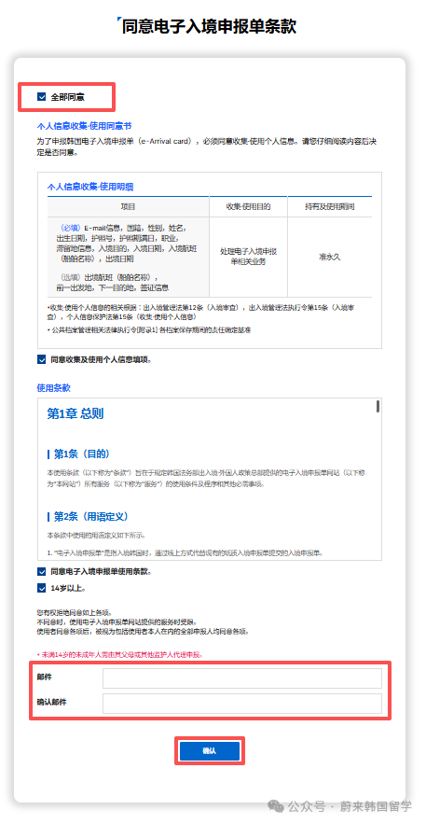Image resolution: width=426 pixels, height=824 pixels.
Task: Click the 个人信息收集·使用同意书 heading
Action: click(84, 127)
